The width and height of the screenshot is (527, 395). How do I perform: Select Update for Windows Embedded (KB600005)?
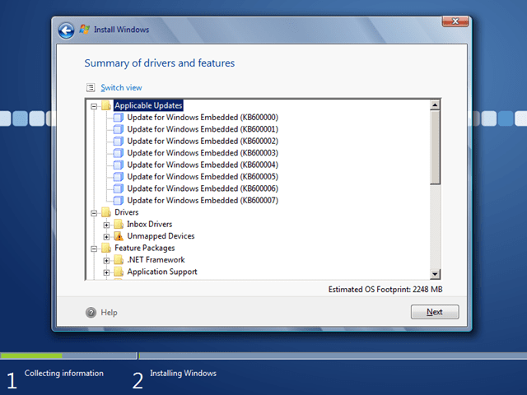pos(203,177)
